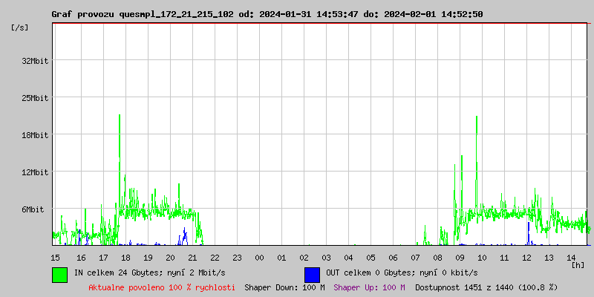Click the [h] unit label on time axis
The height and width of the screenshot is (297, 594).
point(578,264)
